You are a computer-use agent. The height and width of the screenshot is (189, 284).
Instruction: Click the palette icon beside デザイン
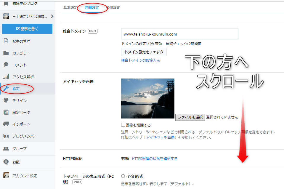click(6, 100)
